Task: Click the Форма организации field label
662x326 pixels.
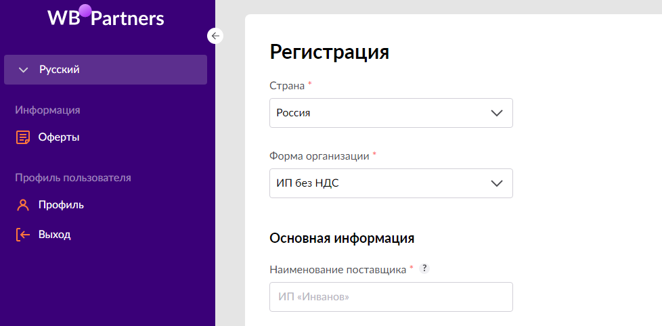Action: click(x=319, y=156)
